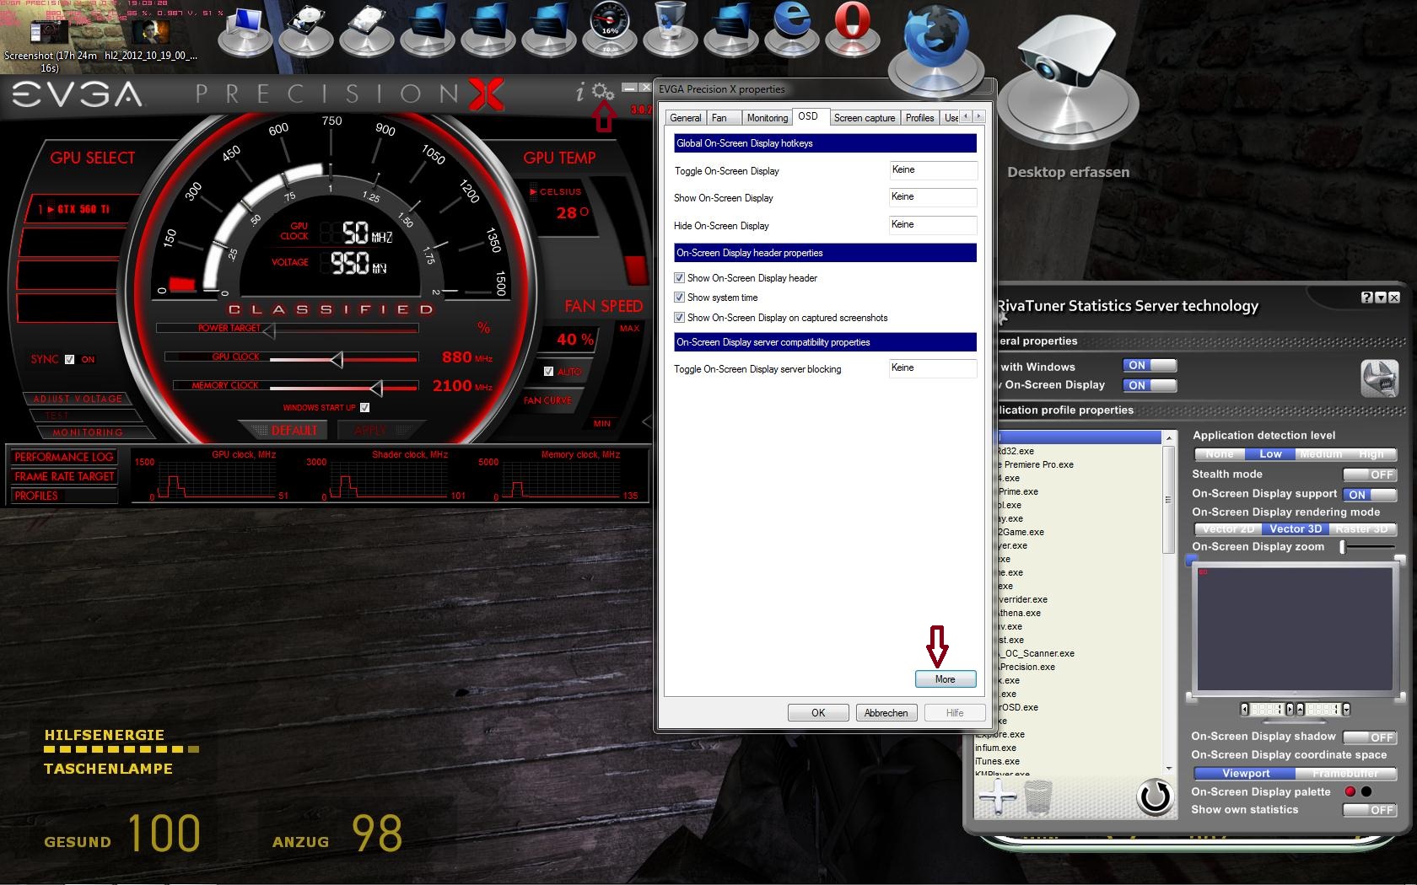Click the Abbrechen button

click(x=886, y=713)
